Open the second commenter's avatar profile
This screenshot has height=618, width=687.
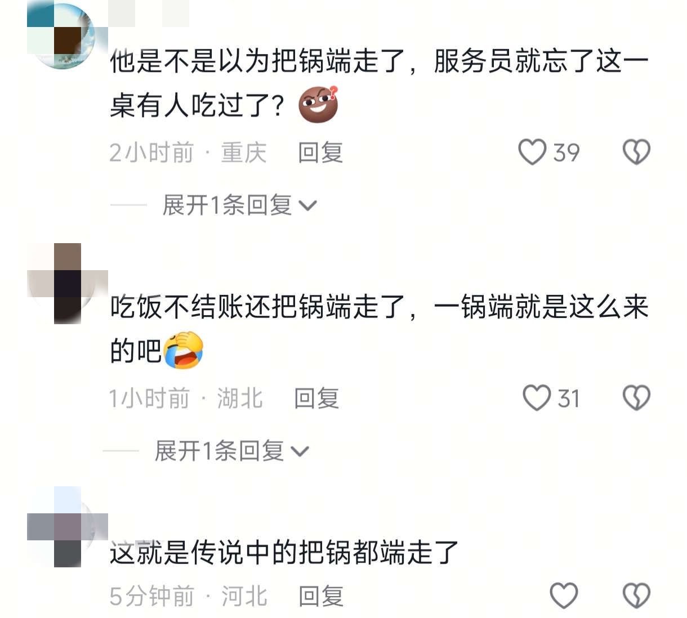[x=68, y=284]
